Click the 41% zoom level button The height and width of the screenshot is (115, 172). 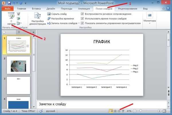point(129,111)
